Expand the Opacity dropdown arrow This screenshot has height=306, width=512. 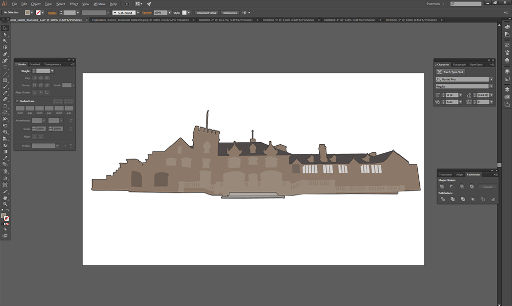coord(169,13)
